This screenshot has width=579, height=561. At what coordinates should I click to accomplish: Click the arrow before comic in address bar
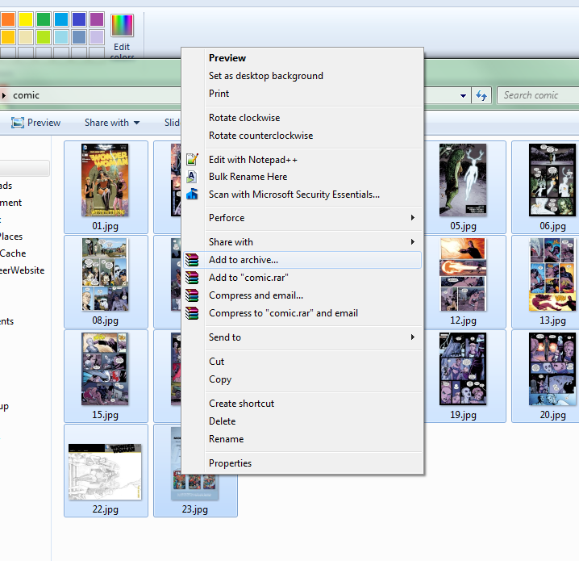(x=4, y=95)
